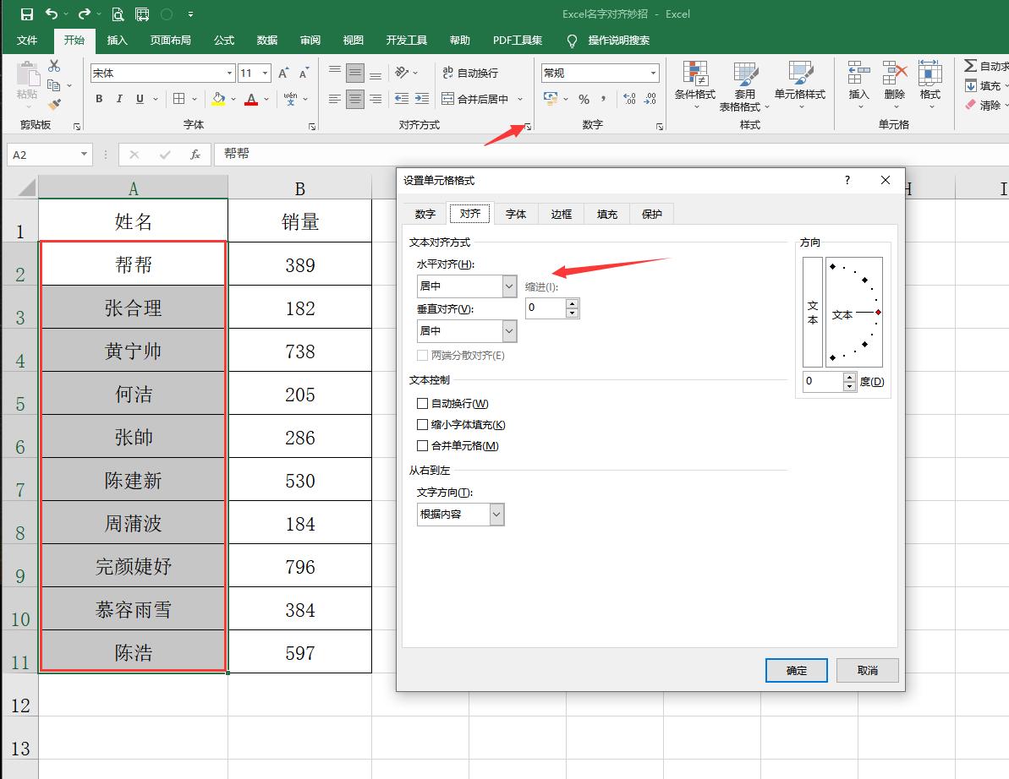Select column A header
1009x779 pixels.
(133, 188)
